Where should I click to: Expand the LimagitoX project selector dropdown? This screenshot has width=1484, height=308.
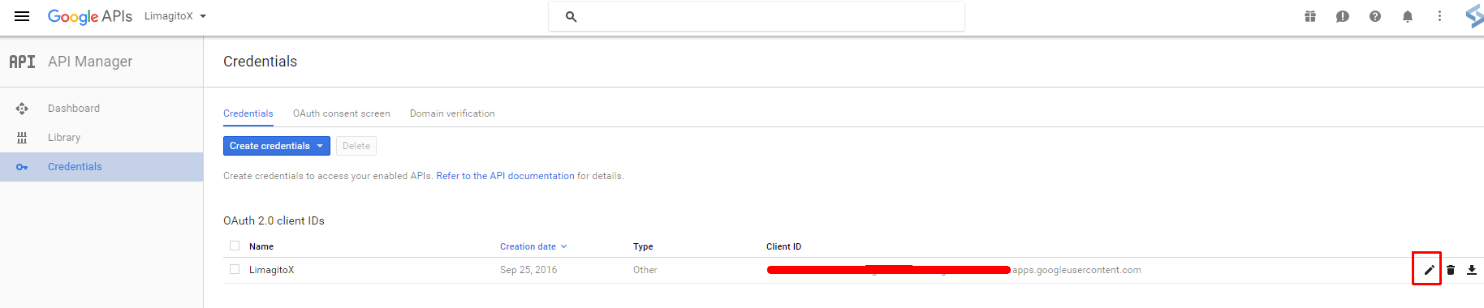(x=175, y=16)
